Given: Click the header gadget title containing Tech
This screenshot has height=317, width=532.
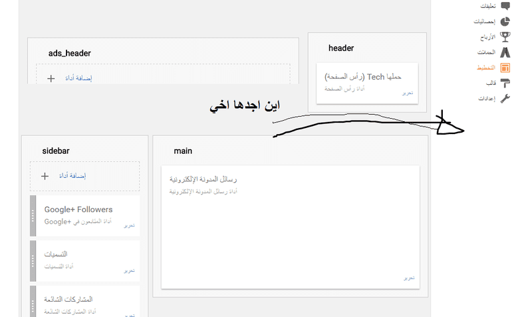Looking at the screenshot, I should click(x=362, y=77).
